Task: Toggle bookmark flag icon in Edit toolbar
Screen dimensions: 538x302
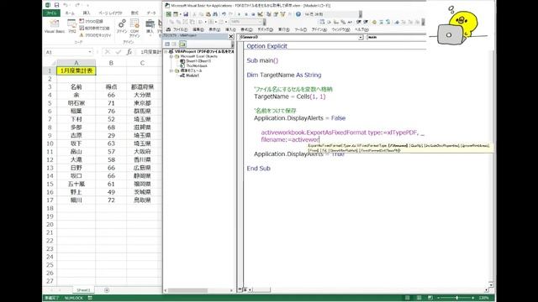Action: pyautogui.click(x=397, y=22)
